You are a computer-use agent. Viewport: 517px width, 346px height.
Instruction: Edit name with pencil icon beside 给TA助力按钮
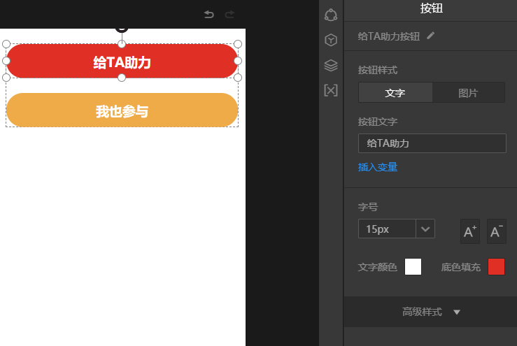[431, 36]
